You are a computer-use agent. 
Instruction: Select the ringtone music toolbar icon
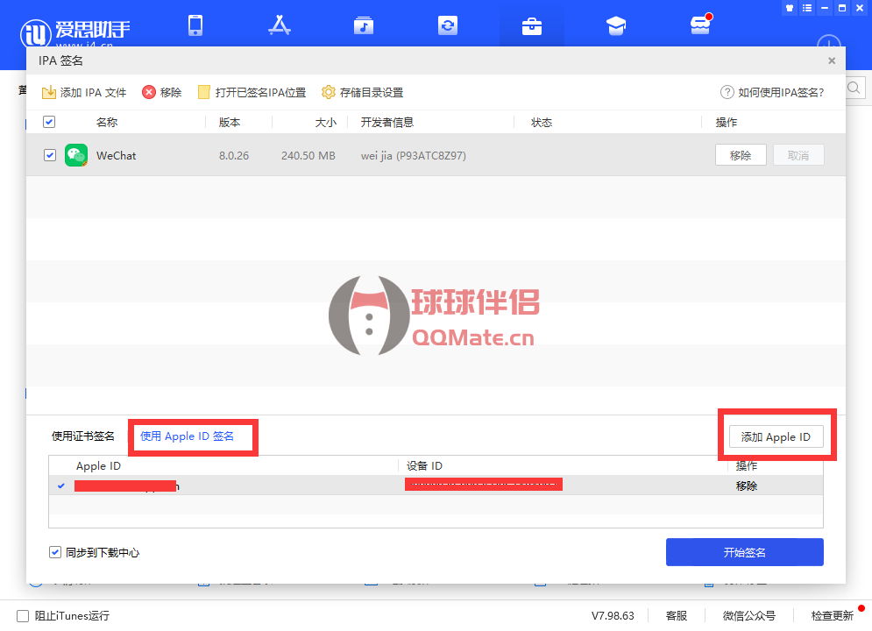coord(363,25)
